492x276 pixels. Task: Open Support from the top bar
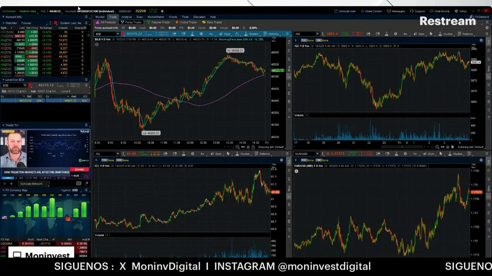tap(417, 11)
